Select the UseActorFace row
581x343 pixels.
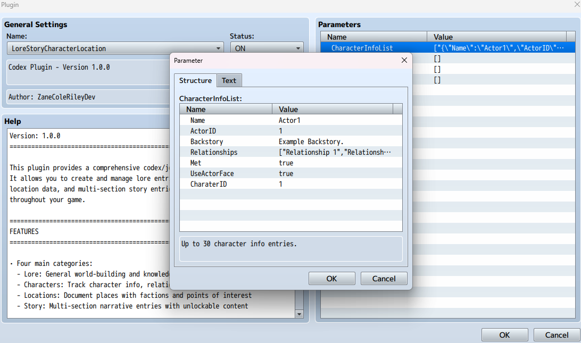click(291, 173)
